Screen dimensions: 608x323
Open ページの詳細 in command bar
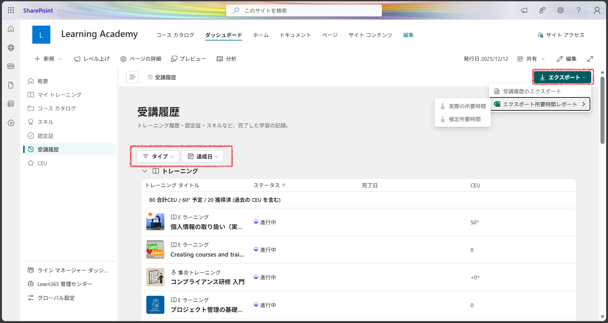pyautogui.click(x=141, y=59)
